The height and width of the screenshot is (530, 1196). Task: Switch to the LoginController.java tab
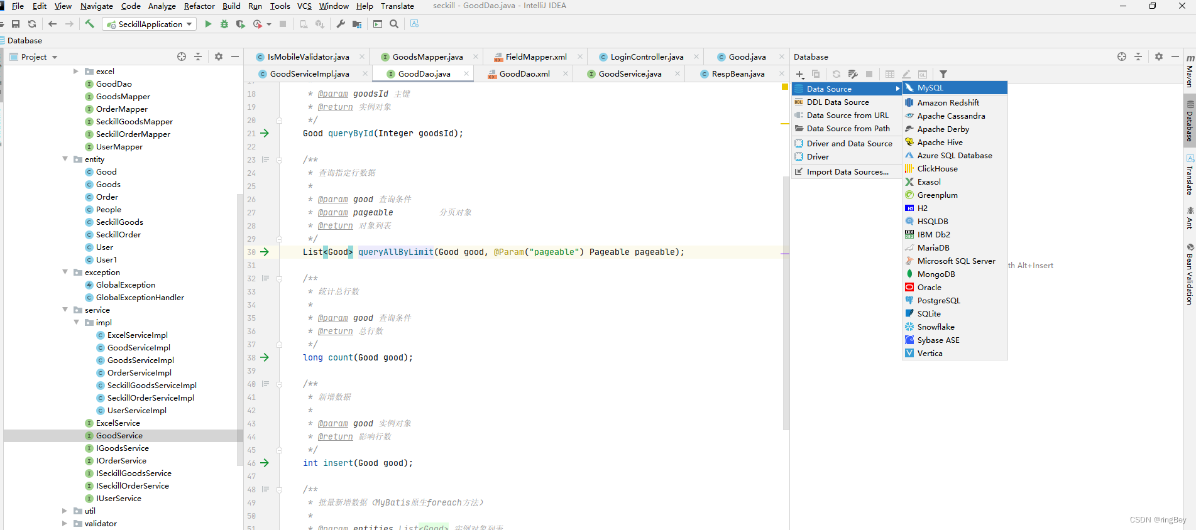tap(647, 57)
